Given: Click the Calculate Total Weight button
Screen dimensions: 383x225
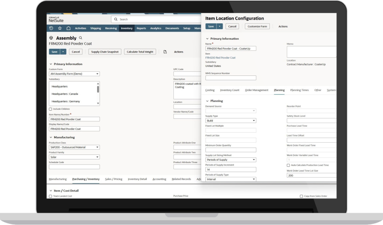Looking at the screenshot, I should click(140, 52).
